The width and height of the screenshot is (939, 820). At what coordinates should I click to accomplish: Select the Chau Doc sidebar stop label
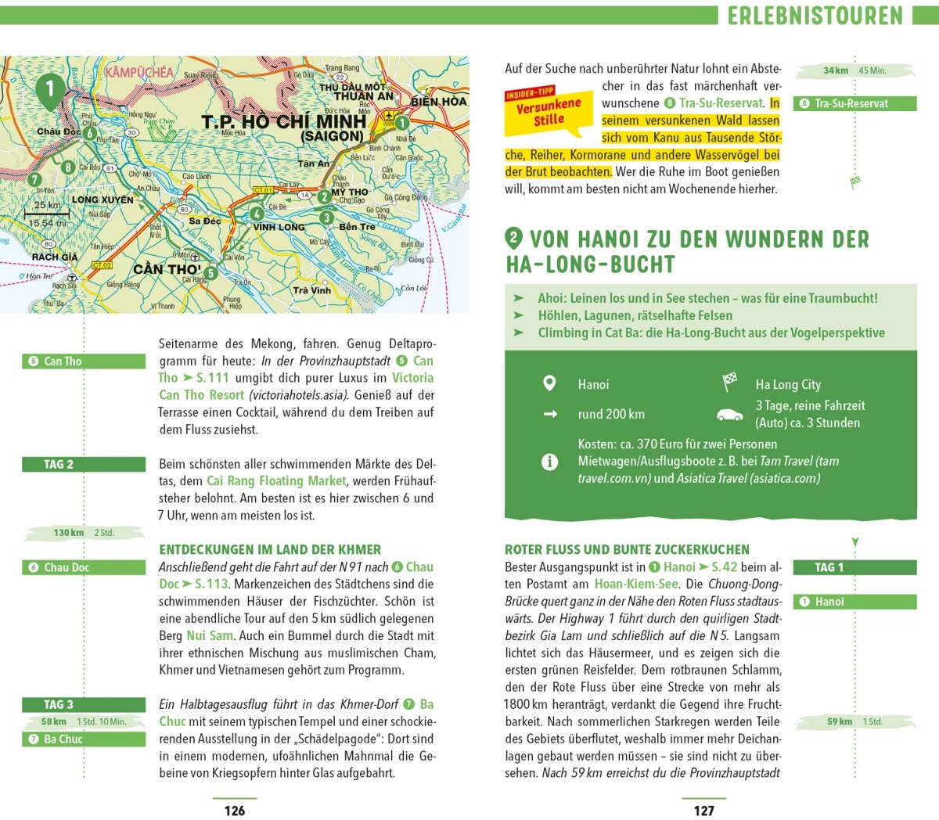pyautogui.click(x=84, y=567)
